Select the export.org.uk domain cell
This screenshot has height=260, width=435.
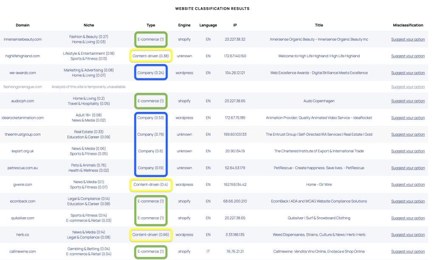(23, 151)
